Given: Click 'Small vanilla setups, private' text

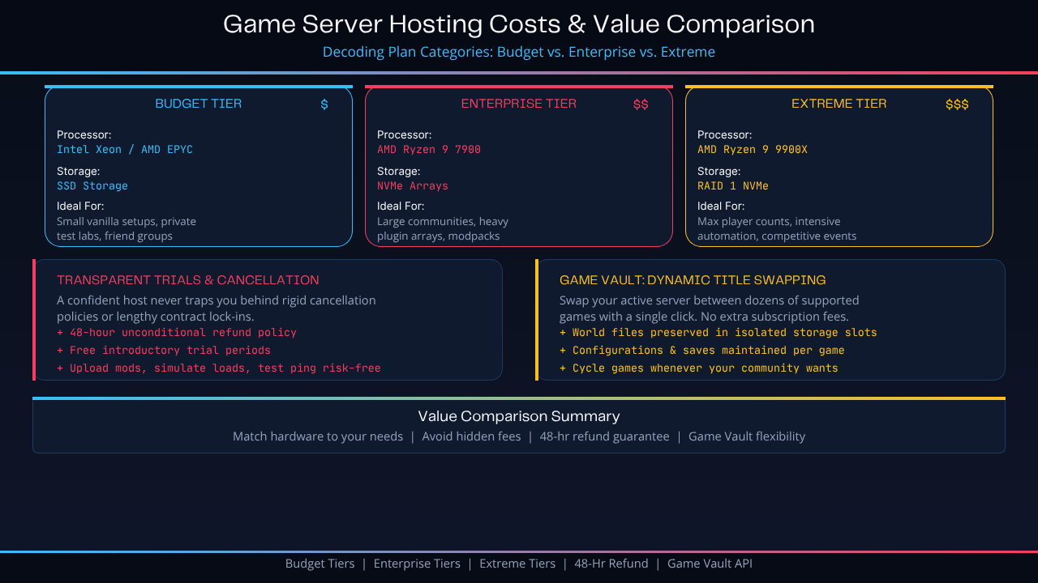Looking at the screenshot, I should click(127, 221).
